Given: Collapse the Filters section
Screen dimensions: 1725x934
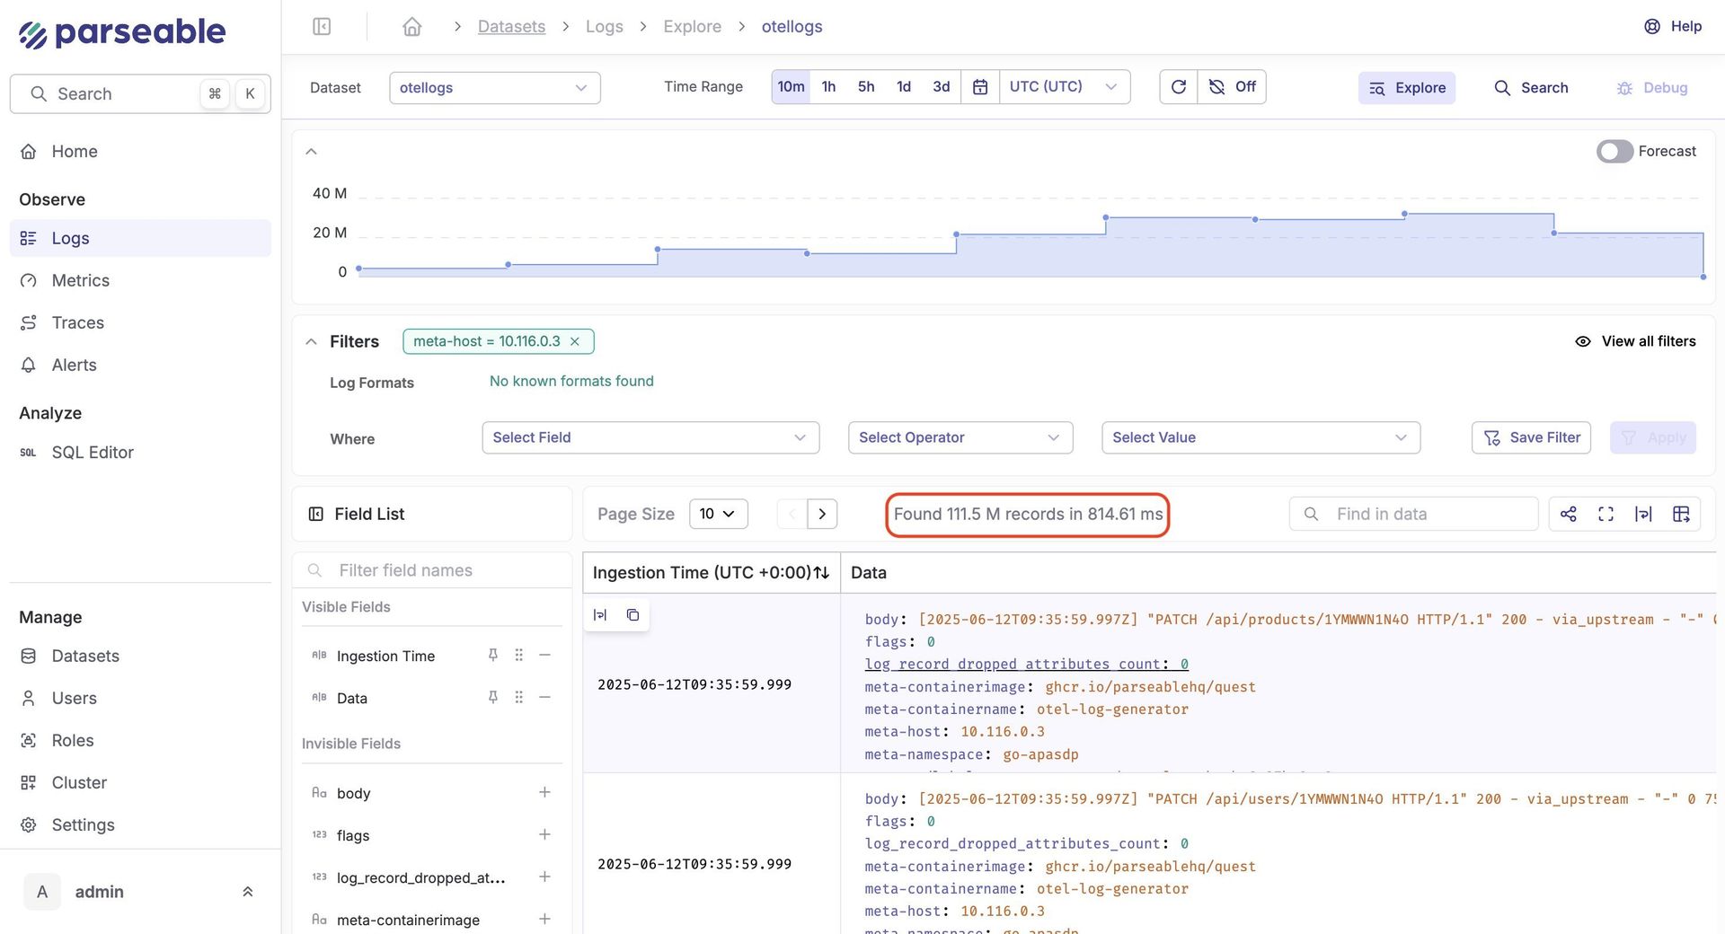Looking at the screenshot, I should click(311, 341).
